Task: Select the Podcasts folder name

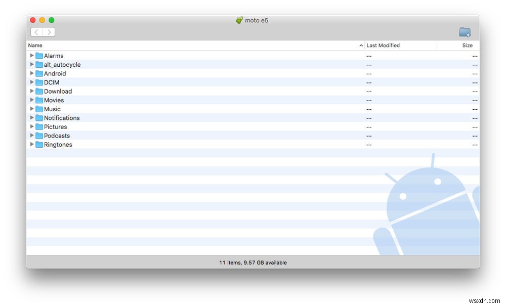Action: tap(57, 136)
